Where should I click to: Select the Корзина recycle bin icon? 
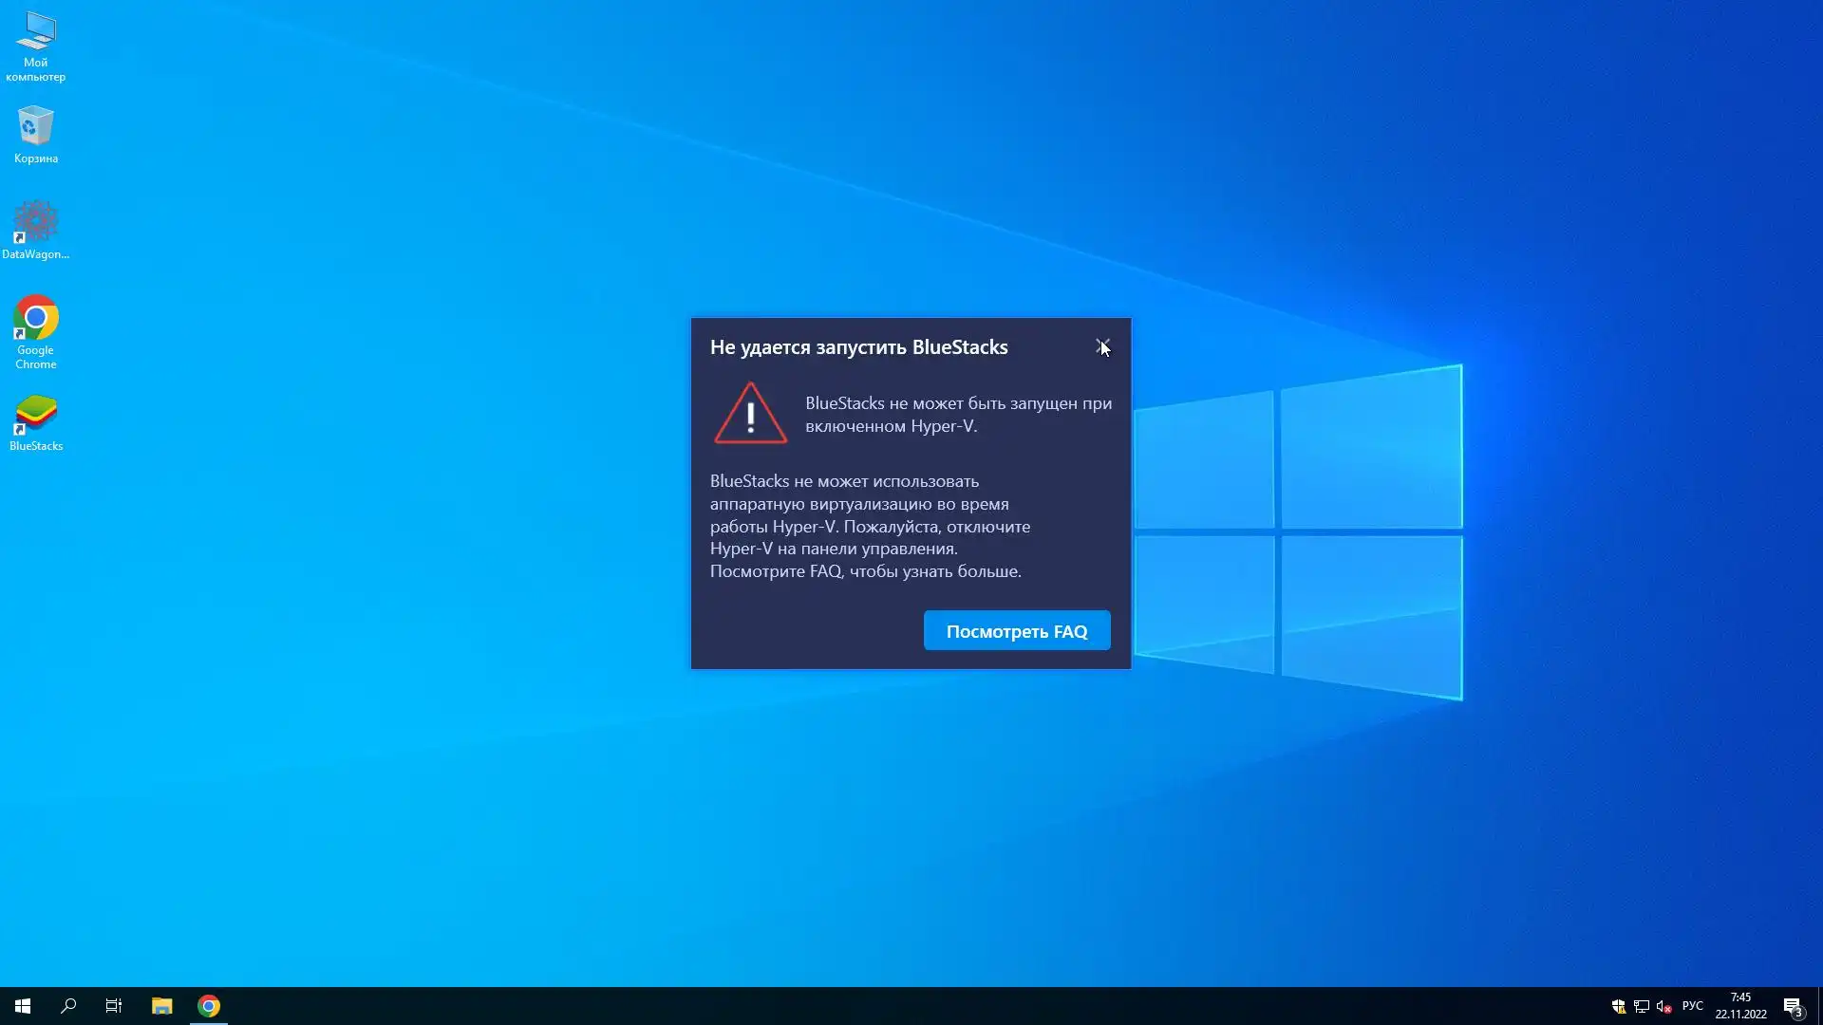click(x=36, y=134)
